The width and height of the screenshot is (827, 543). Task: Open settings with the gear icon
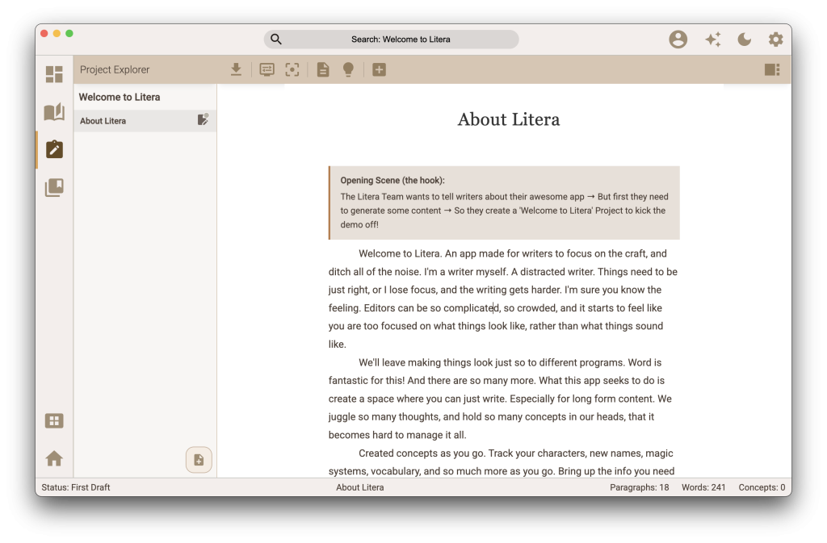pos(775,39)
